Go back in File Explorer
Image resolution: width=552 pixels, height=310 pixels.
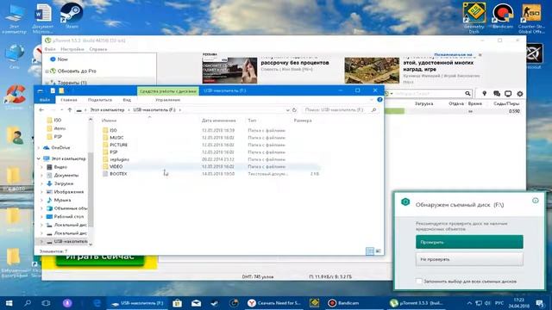(41, 110)
